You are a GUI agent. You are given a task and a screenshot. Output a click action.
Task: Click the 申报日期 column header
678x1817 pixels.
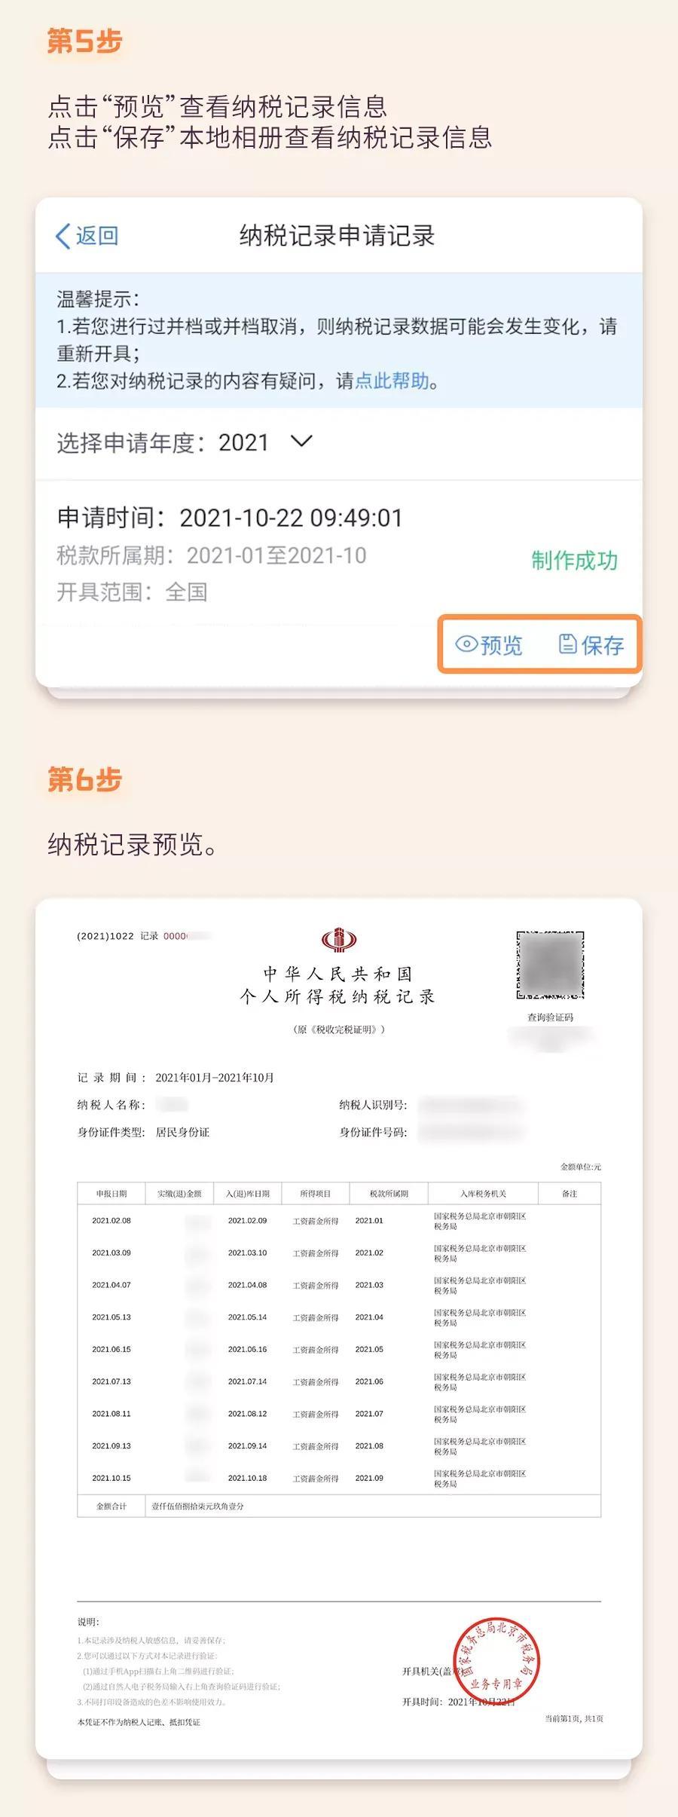point(111,1194)
